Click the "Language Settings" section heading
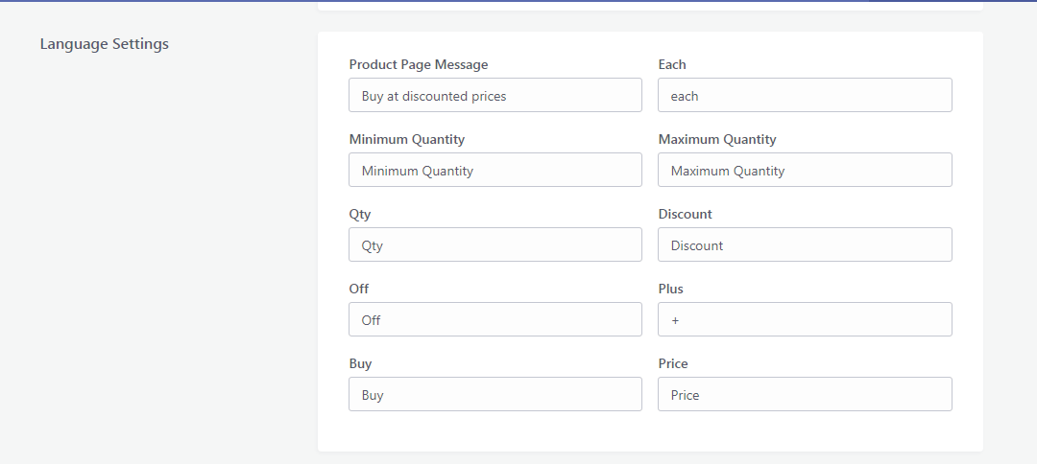The image size is (1037, 464). click(x=105, y=44)
